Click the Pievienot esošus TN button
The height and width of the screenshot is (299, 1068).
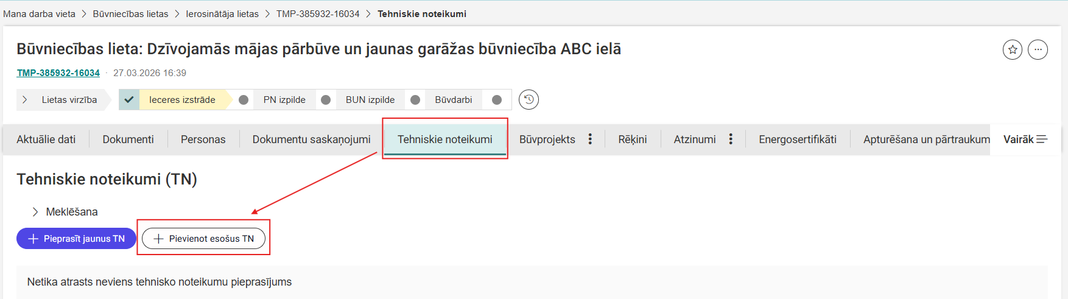203,239
